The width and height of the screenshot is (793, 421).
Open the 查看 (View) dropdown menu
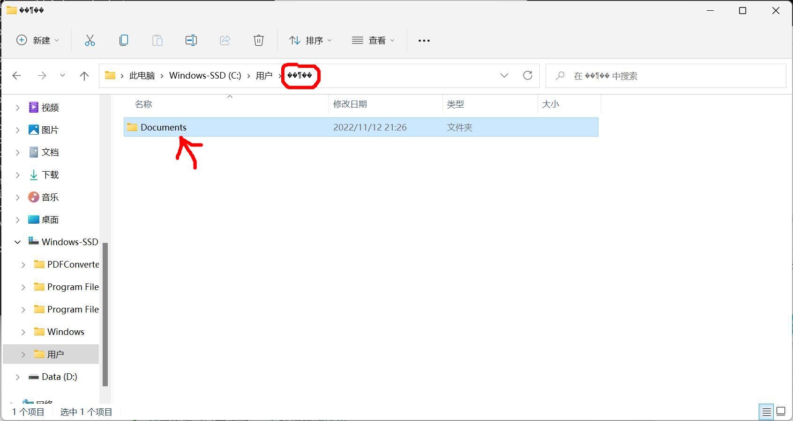tap(373, 40)
